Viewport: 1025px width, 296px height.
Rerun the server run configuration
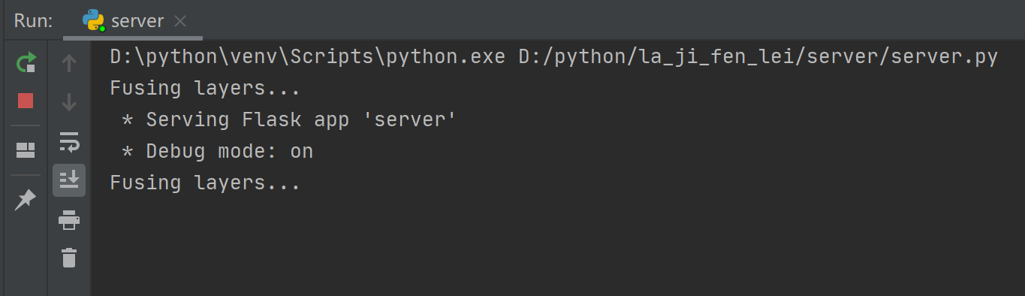pos(26,62)
